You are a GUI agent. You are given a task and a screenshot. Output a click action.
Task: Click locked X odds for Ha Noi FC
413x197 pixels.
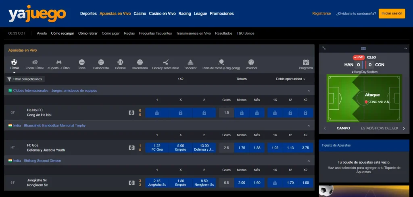[x=180, y=112]
